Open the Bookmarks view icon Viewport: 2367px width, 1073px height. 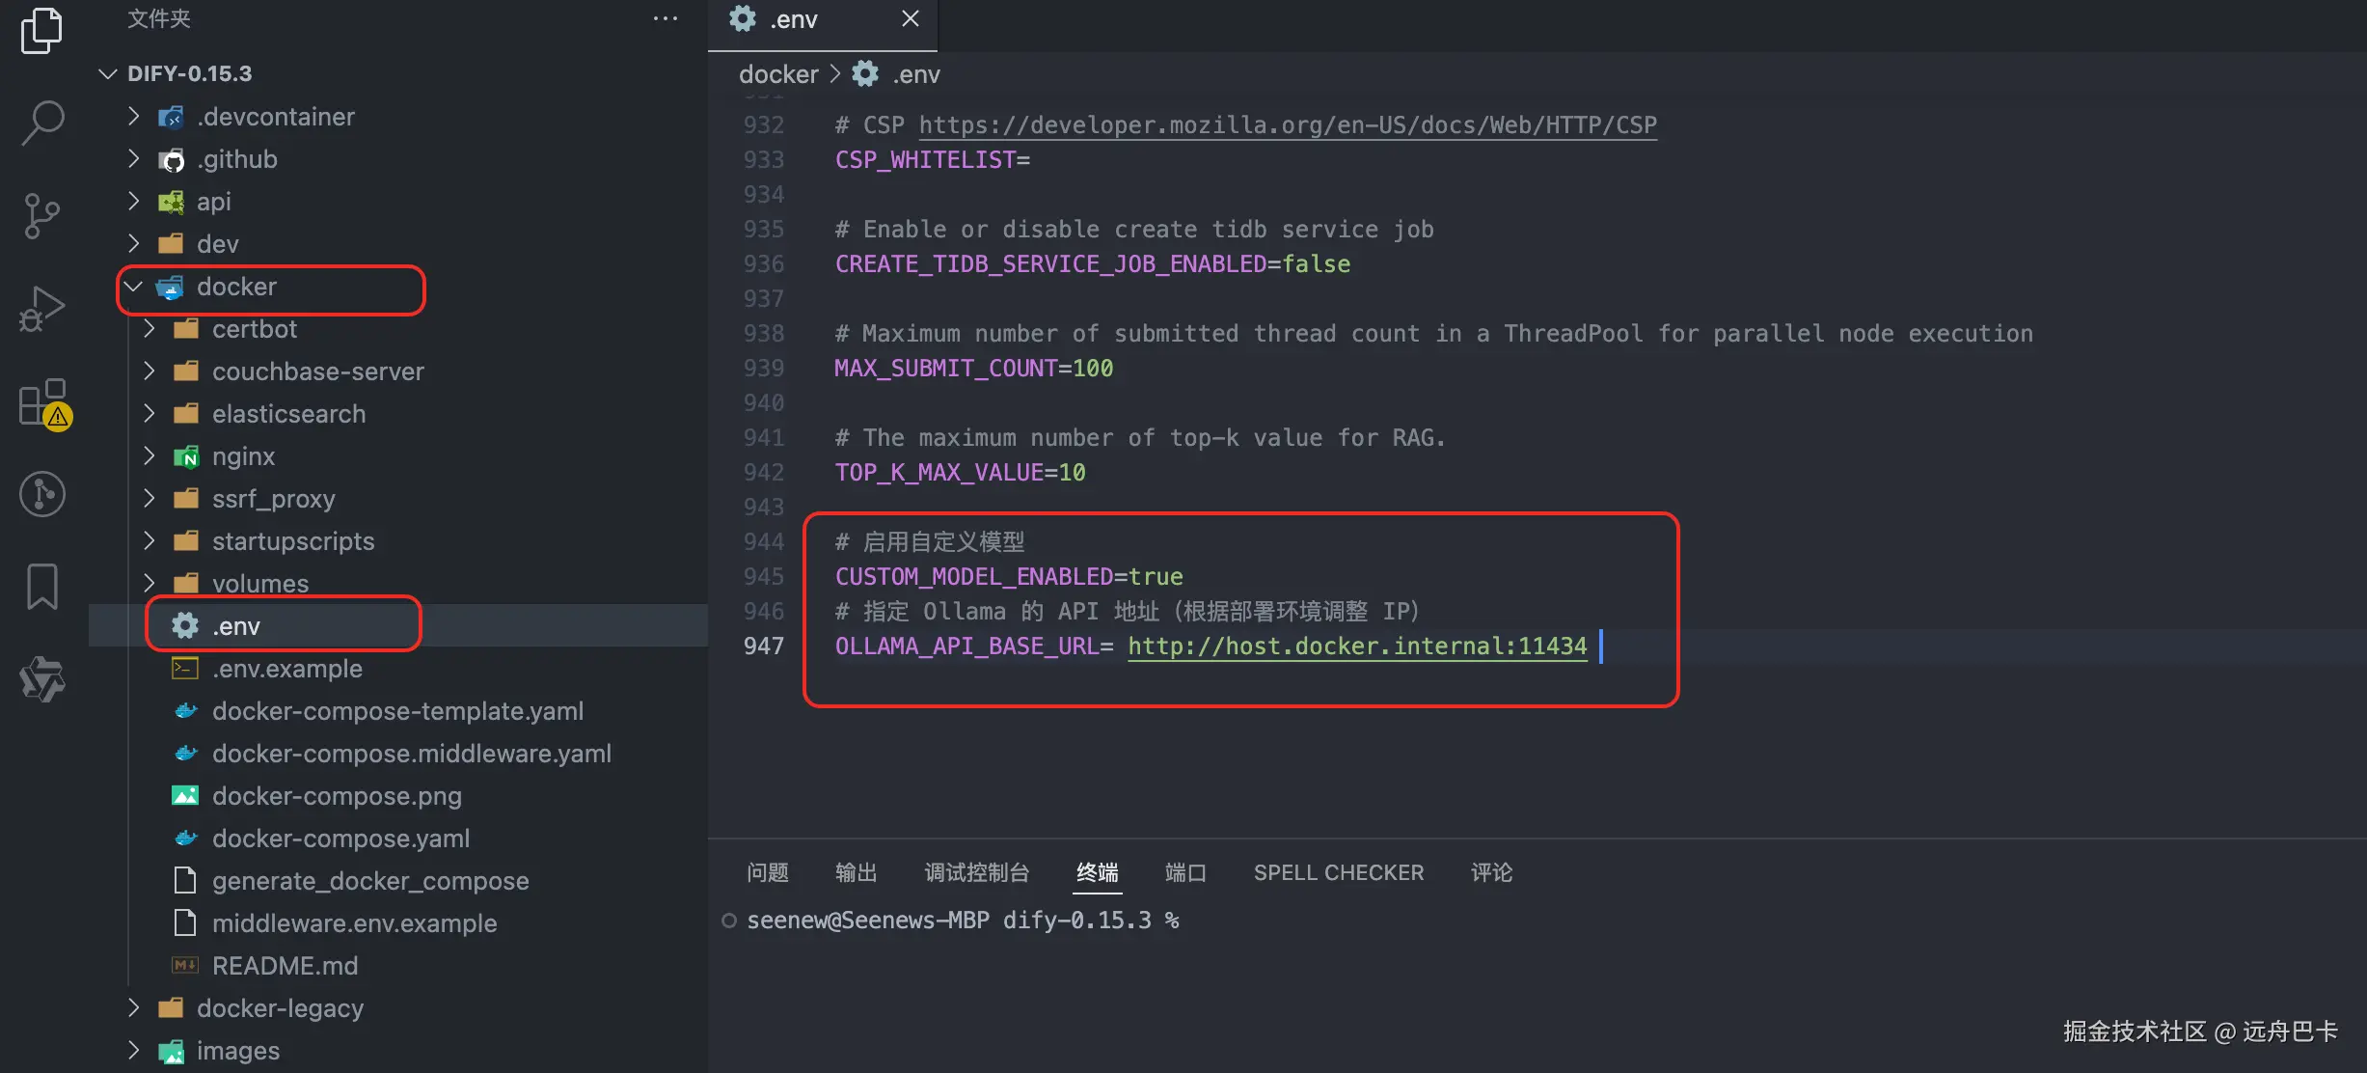(x=41, y=587)
